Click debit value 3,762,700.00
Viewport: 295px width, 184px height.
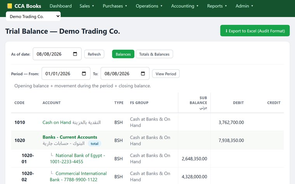click(x=231, y=122)
